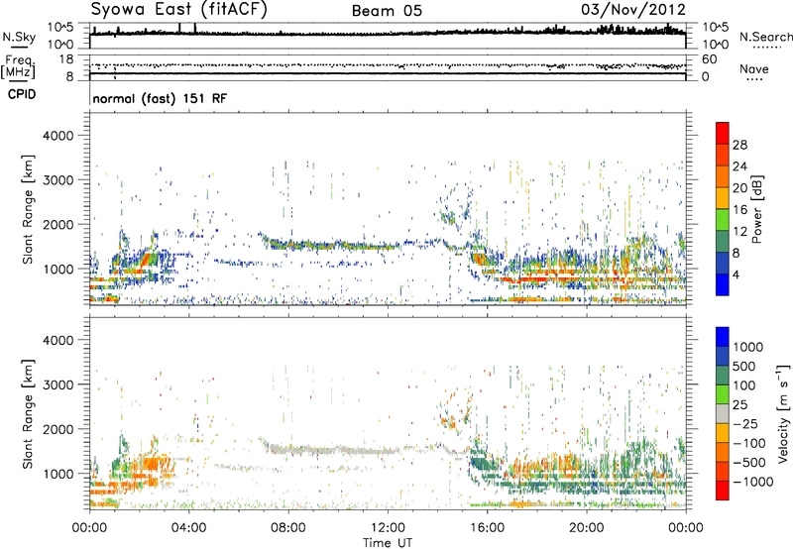The height and width of the screenshot is (549, 793).
Task: Click the '-500' Velocity colorbar label
Action: point(749,462)
